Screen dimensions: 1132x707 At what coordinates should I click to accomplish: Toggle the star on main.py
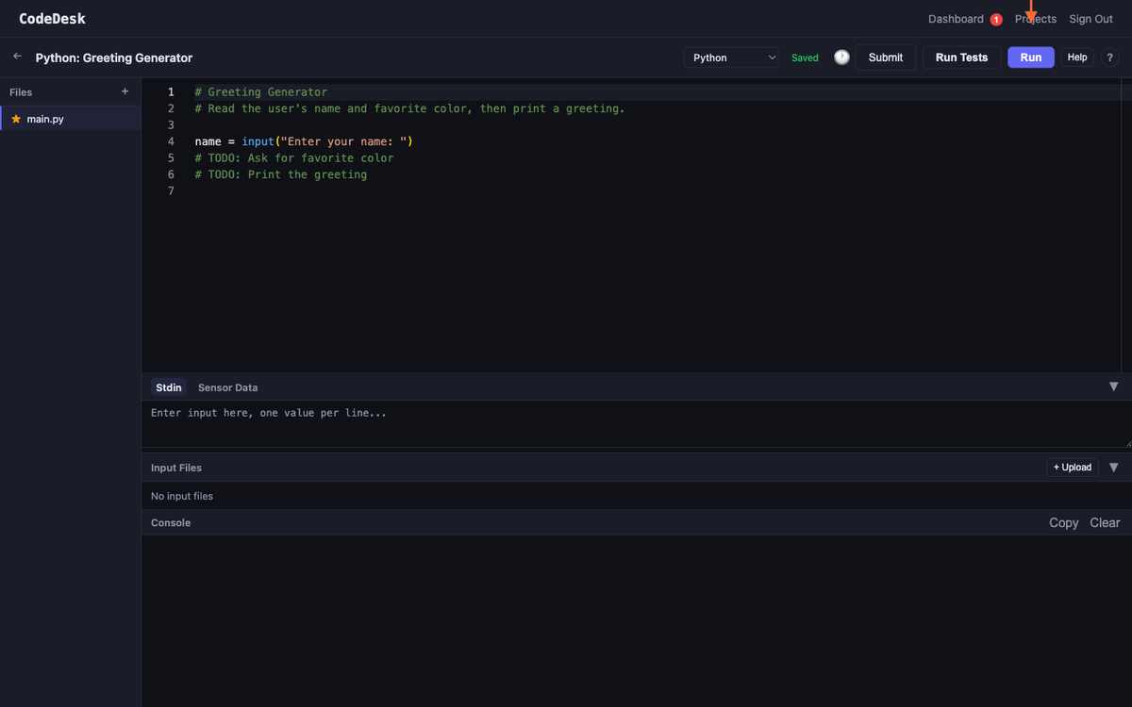tap(18, 119)
